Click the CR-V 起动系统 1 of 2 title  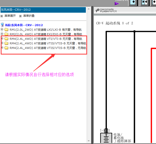pos(115,23)
